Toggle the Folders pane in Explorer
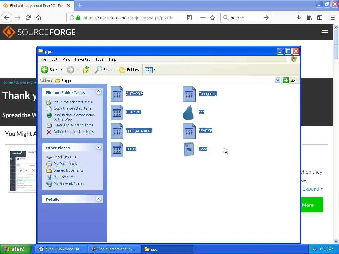 pos(129,70)
